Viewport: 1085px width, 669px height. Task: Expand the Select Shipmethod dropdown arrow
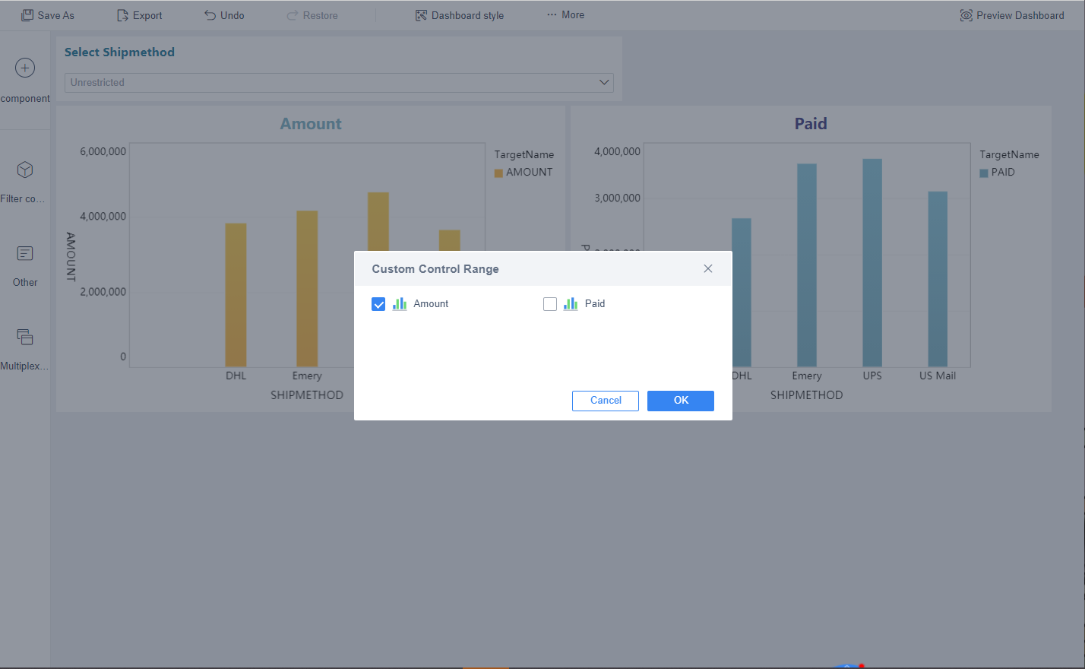pos(605,82)
